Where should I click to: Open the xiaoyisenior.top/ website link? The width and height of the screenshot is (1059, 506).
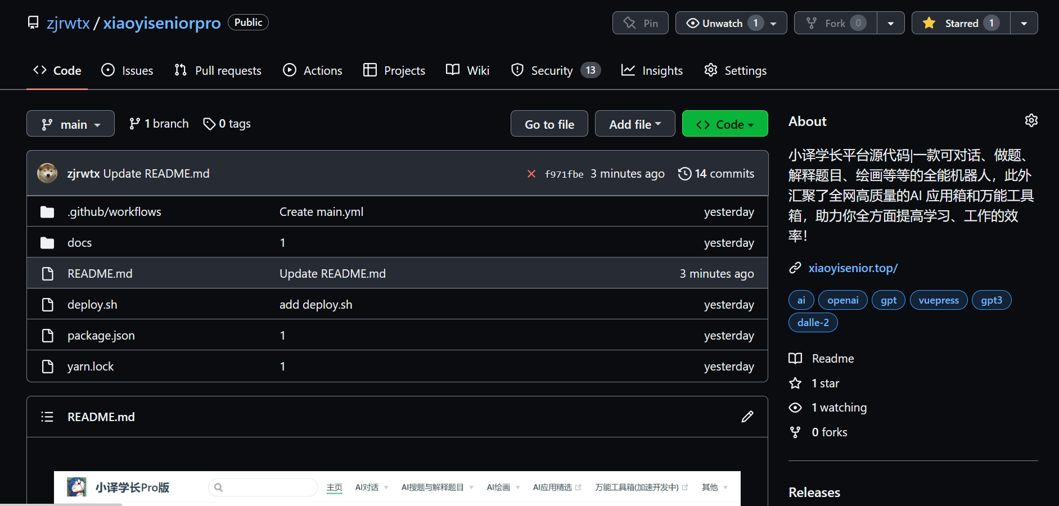tap(853, 268)
